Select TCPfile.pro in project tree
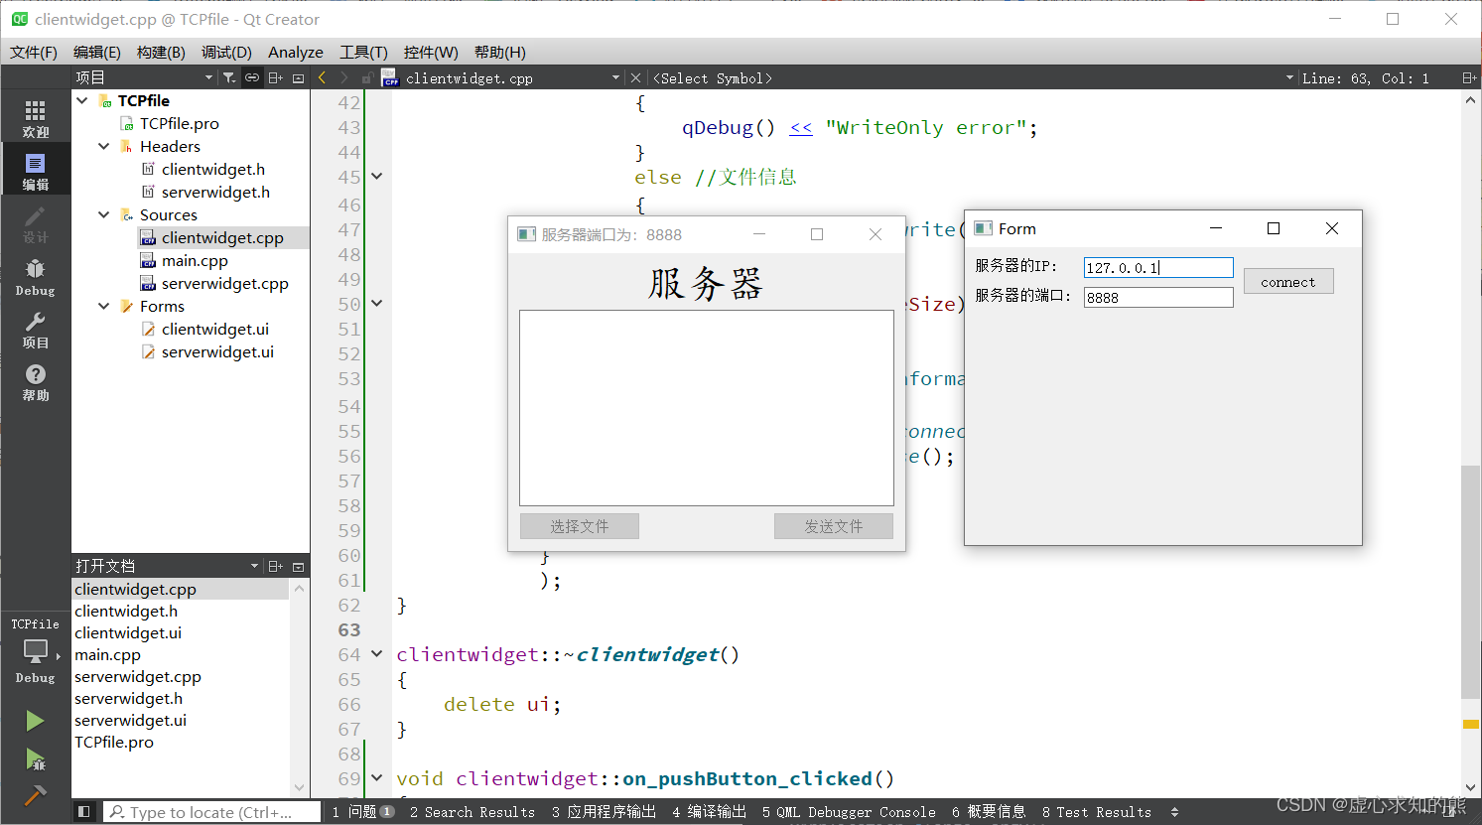1482x825 pixels. (x=180, y=123)
